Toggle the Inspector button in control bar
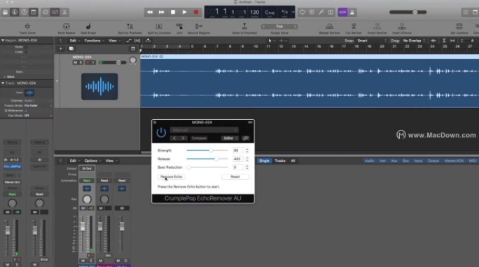Image resolution: width=479 pixels, height=267 pixels. [15, 12]
